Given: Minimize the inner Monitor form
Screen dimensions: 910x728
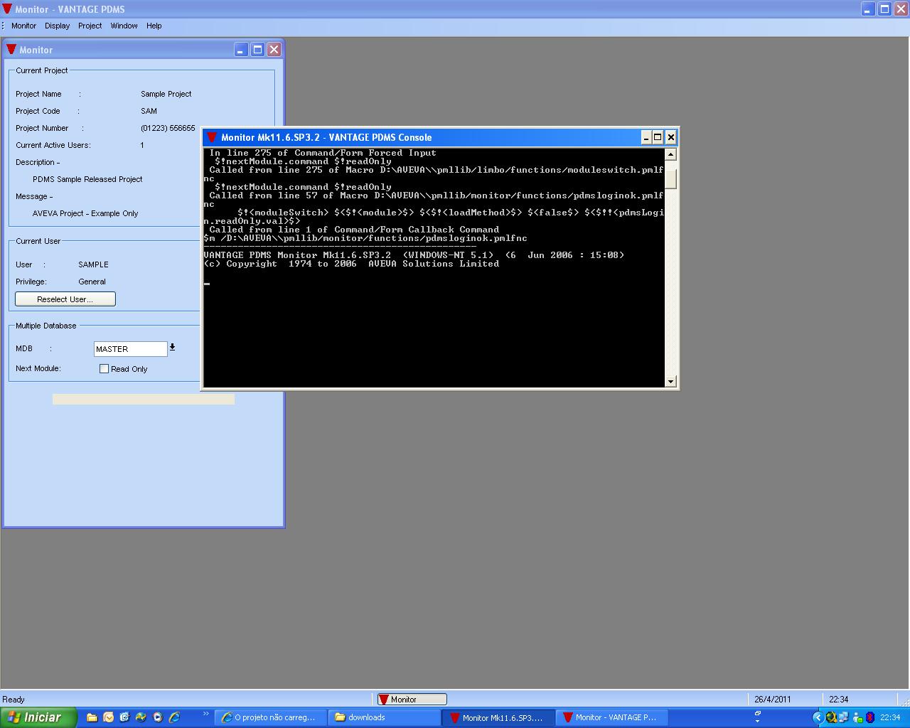Looking at the screenshot, I should [x=242, y=49].
